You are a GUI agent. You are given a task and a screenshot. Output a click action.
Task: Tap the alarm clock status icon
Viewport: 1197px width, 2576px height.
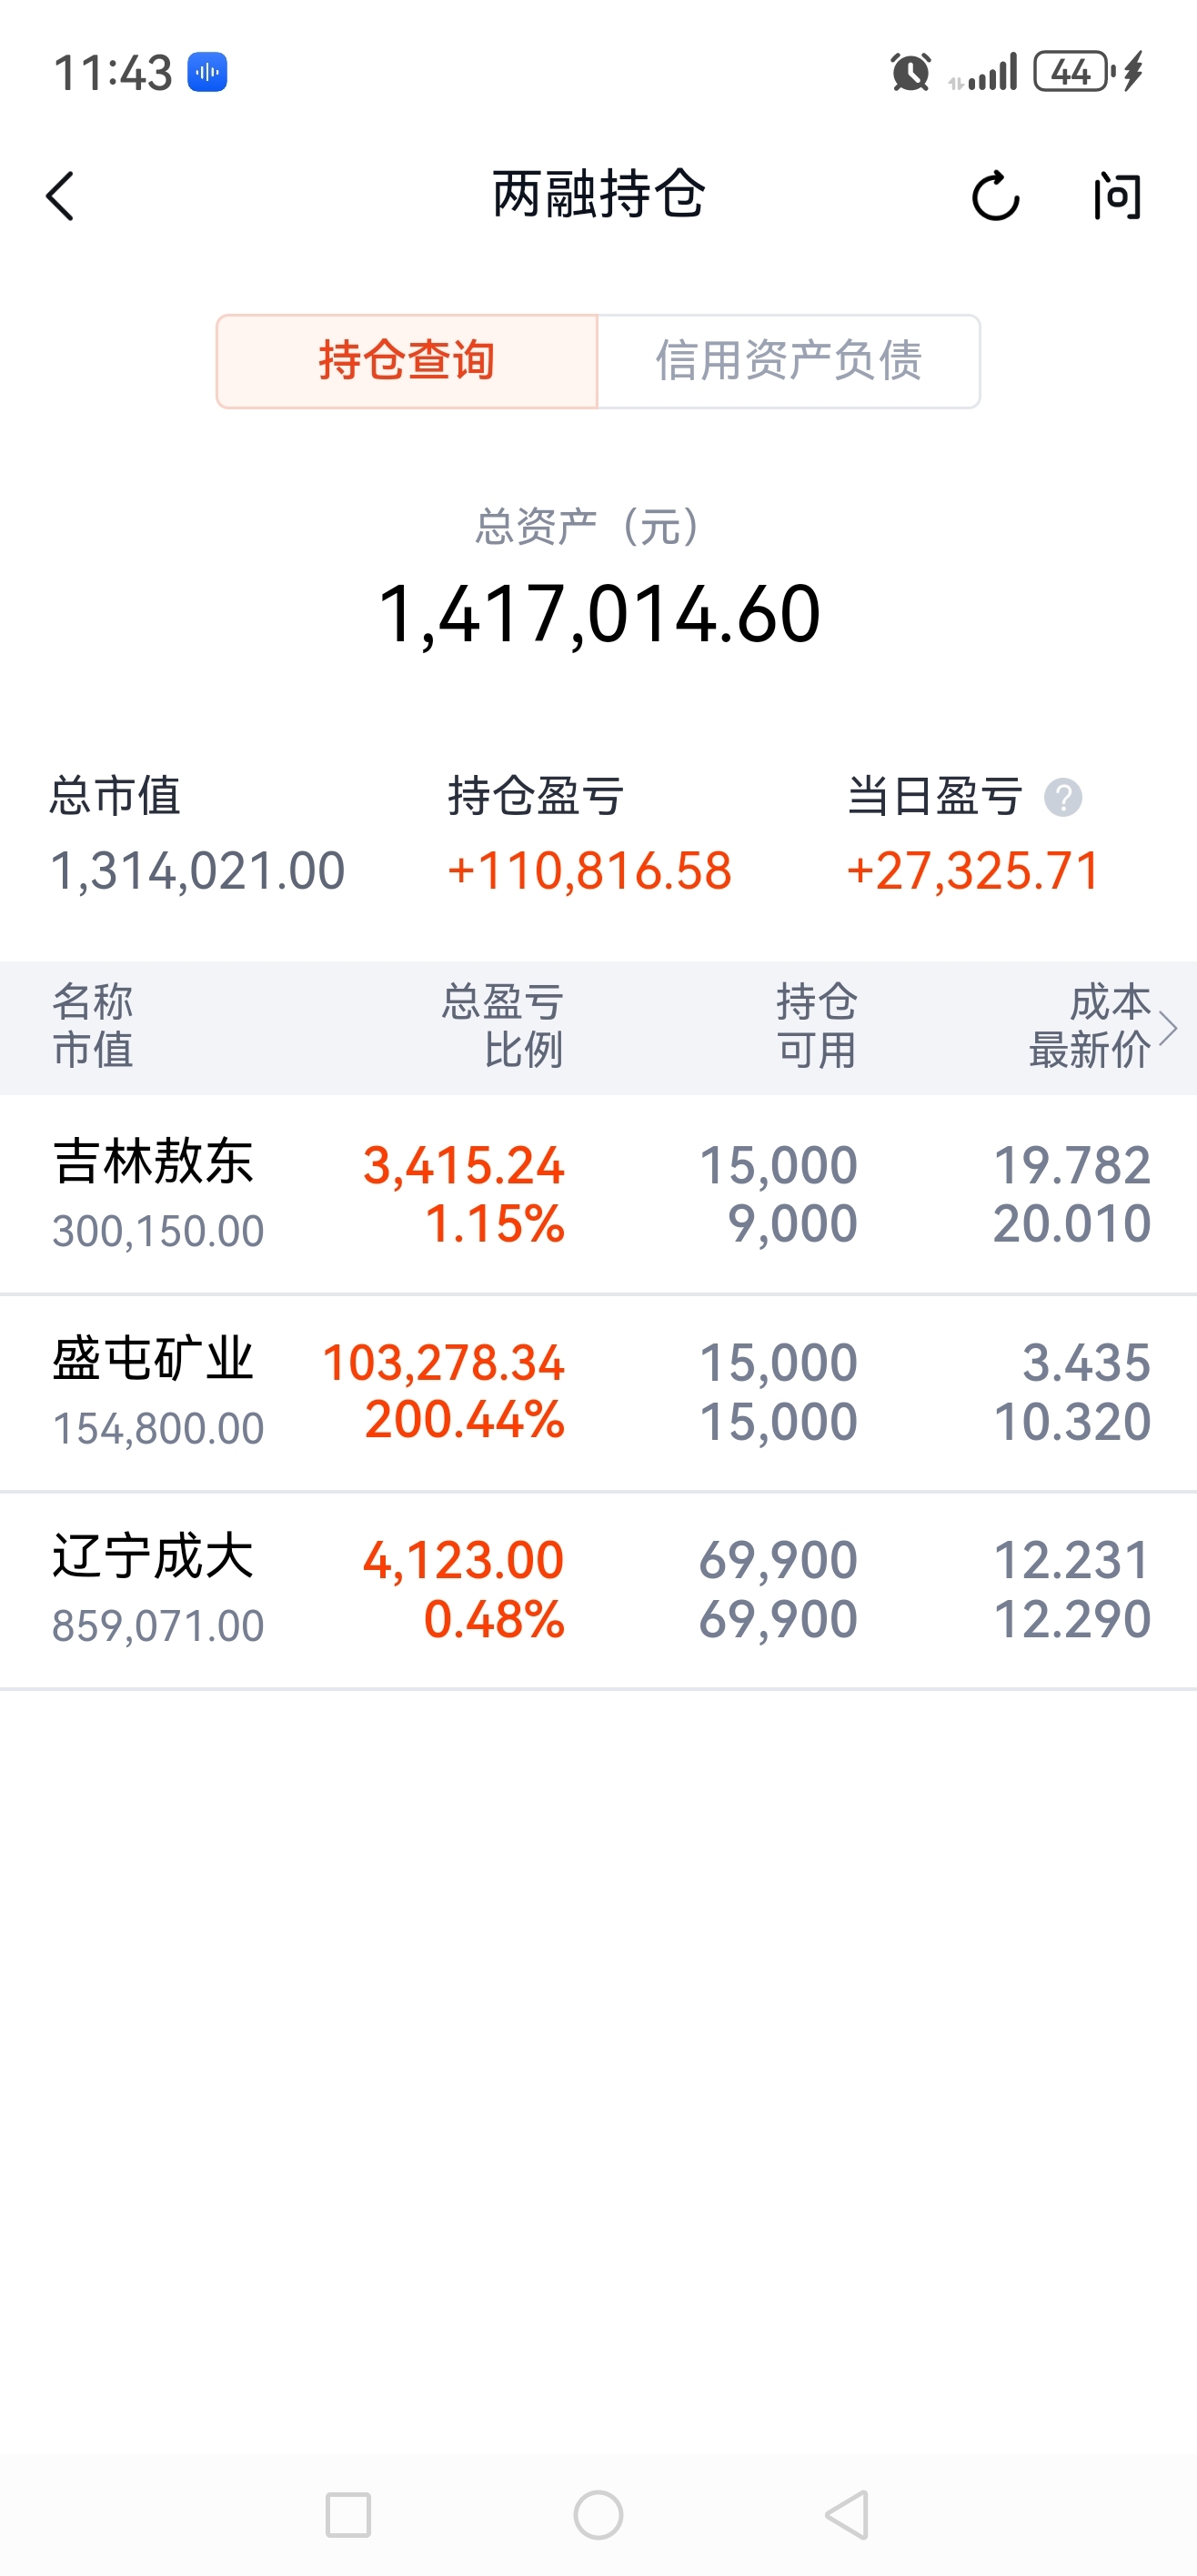click(x=910, y=73)
